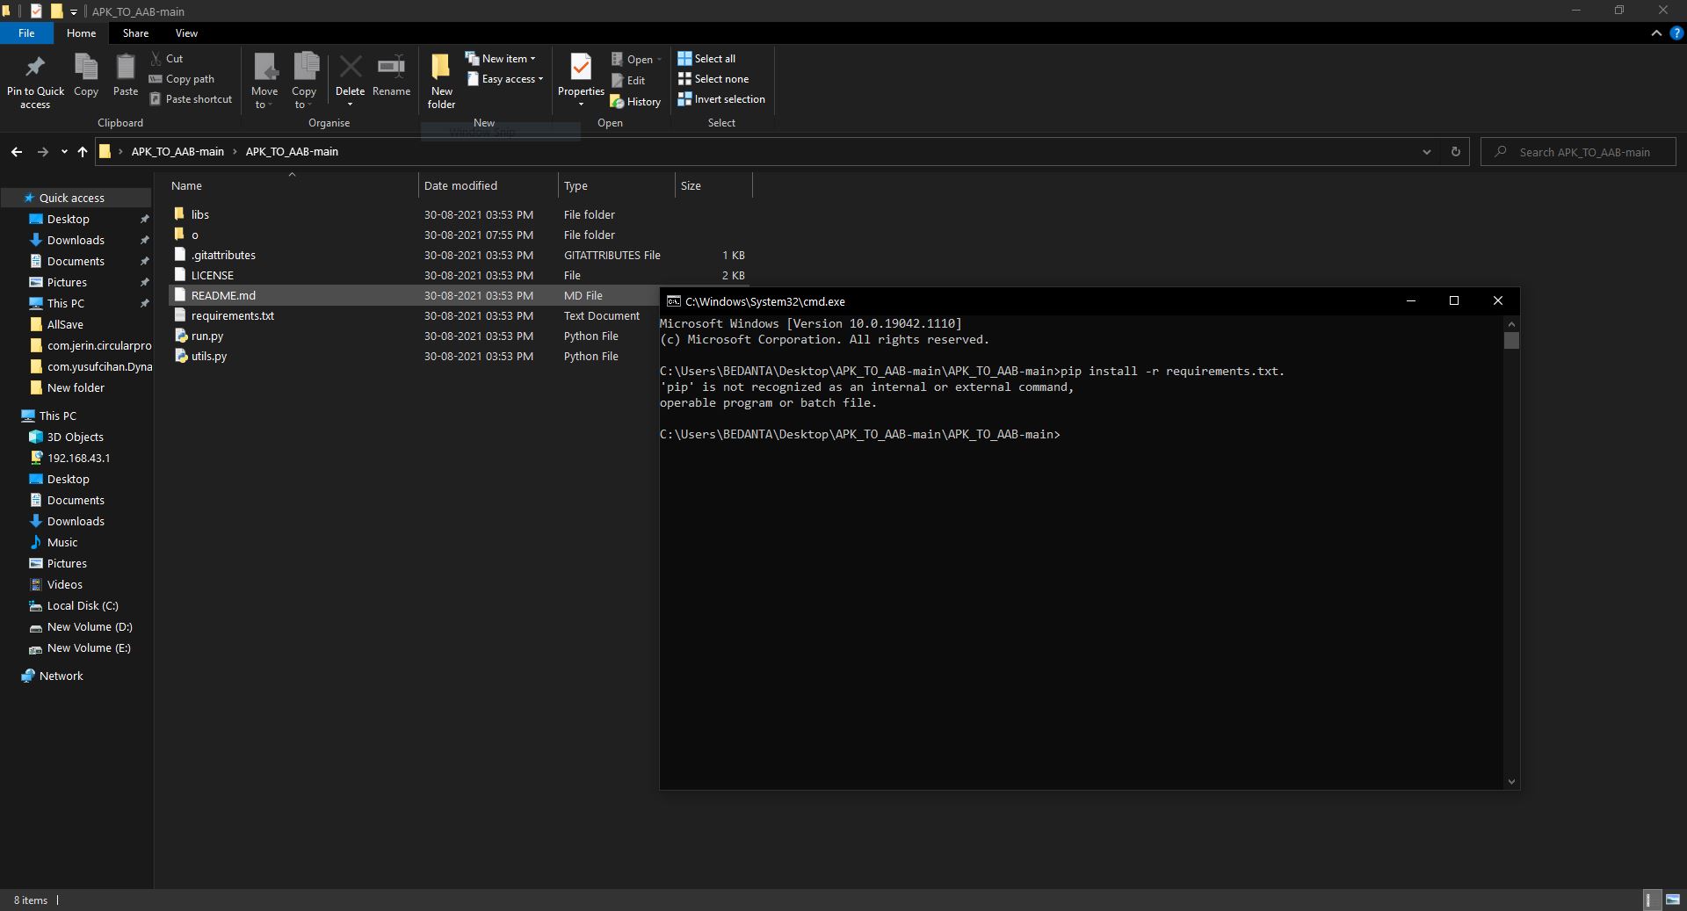Image resolution: width=1687 pixels, height=911 pixels.
Task: Switch to the View ribbon tab
Action: 186,33
